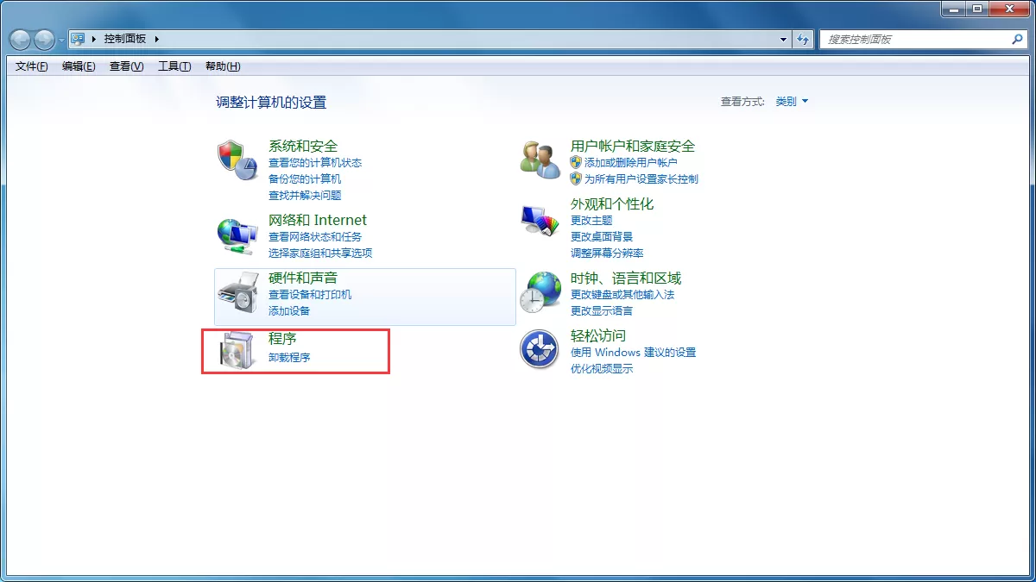Open the Appearance and Personalization monitor icon
The height and width of the screenshot is (582, 1036).
click(540, 220)
